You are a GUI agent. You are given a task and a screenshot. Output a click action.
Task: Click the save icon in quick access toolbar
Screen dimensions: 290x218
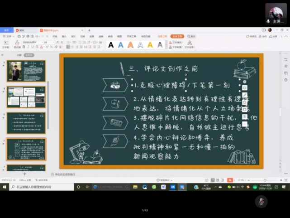20,36
